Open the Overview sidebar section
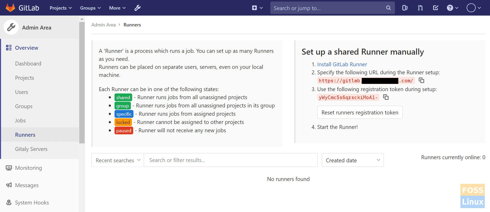Viewport: 490px width, 212px height. coord(26,48)
